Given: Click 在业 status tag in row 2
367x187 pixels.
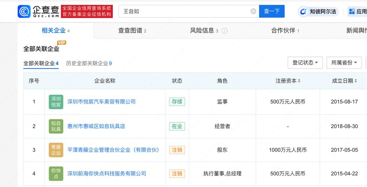Looking at the screenshot, I should (177, 126).
